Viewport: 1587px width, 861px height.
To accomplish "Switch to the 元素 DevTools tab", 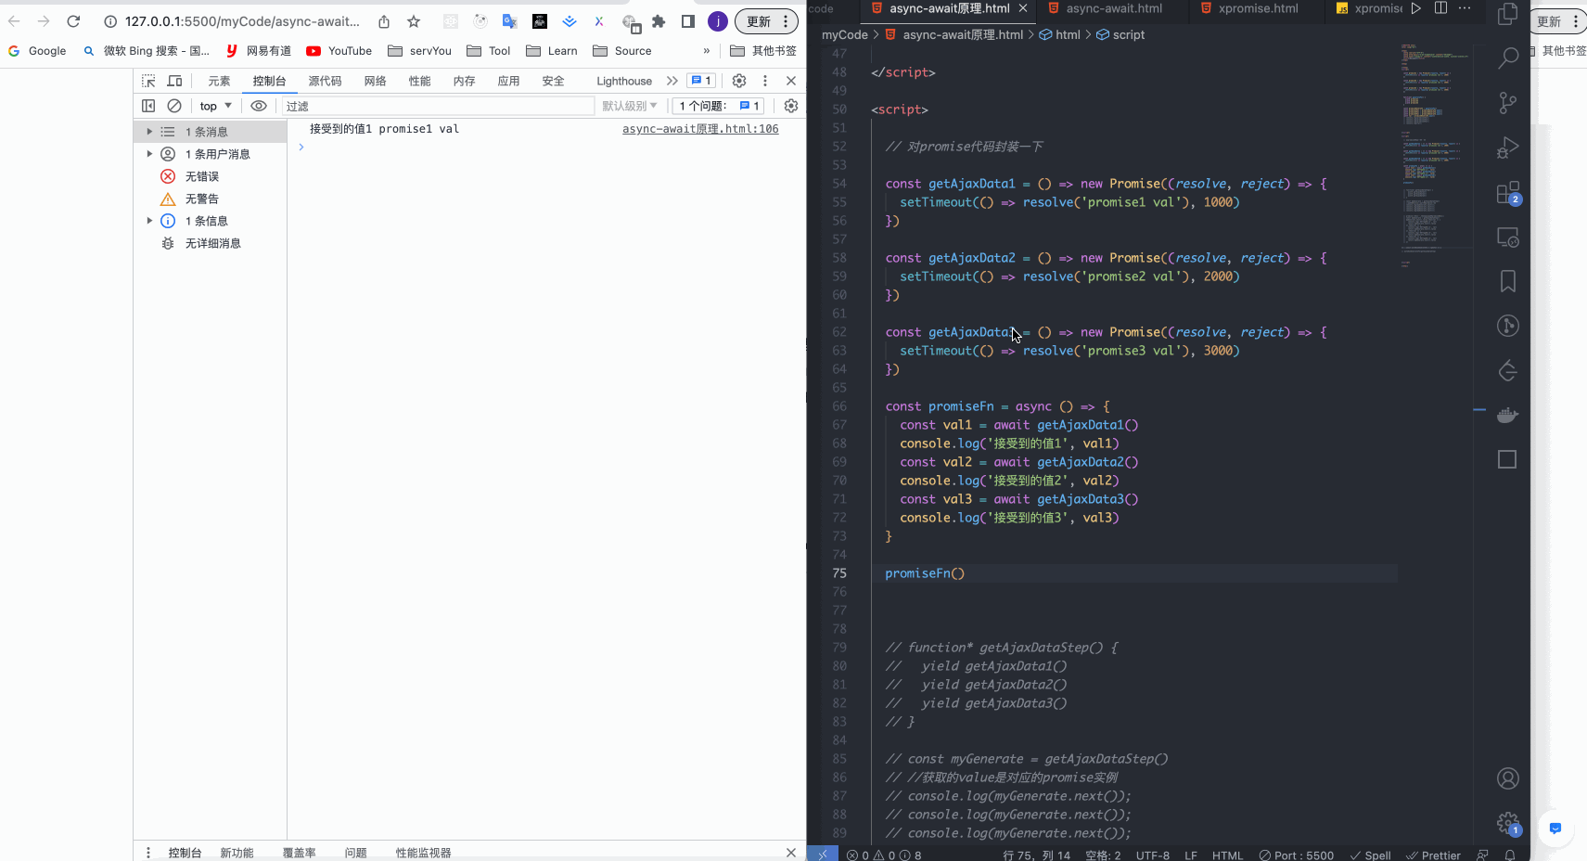I will pos(220,81).
